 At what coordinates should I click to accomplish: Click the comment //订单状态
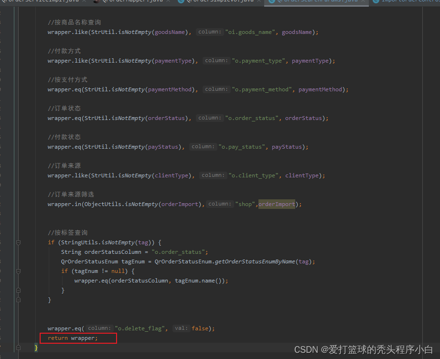pos(64,109)
